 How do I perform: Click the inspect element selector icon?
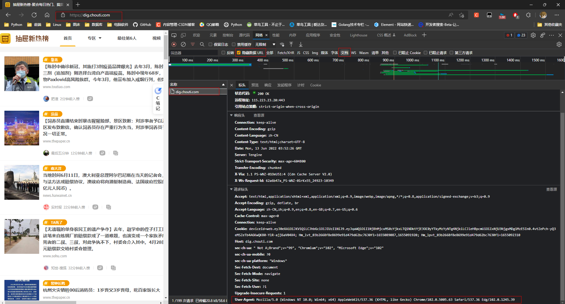[174, 35]
